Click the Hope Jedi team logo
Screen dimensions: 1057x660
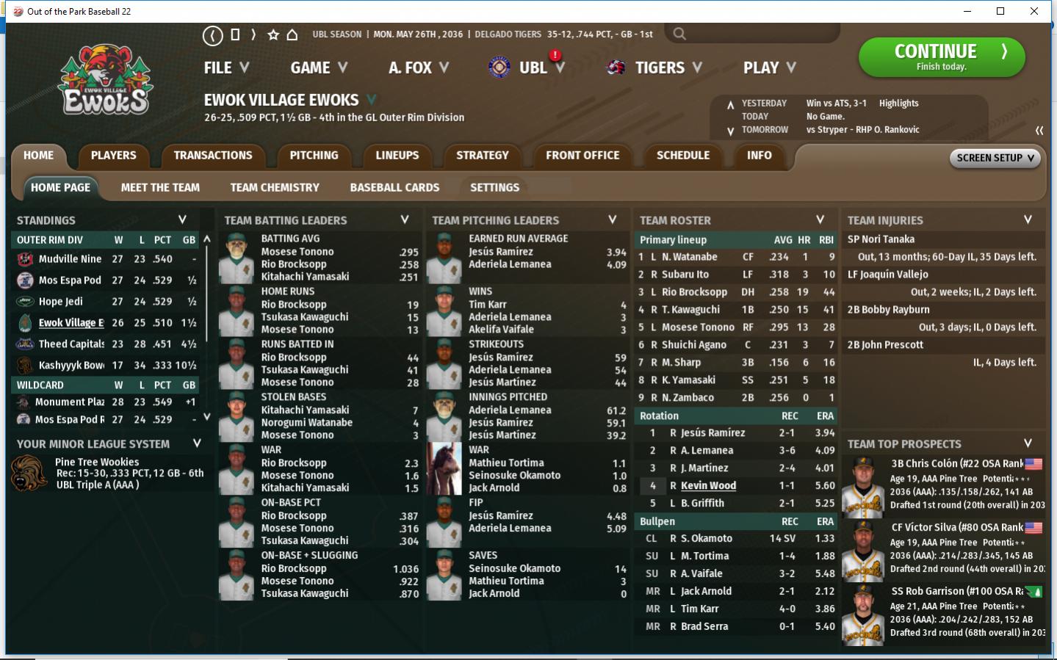point(25,302)
